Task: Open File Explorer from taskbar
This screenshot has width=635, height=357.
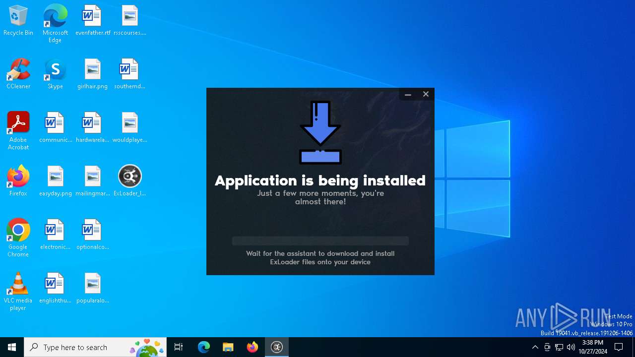Action: point(228,347)
